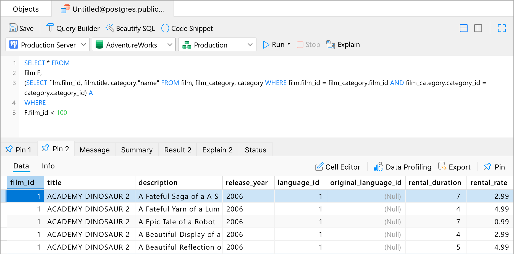Image resolution: width=514 pixels, height=254 pixels.
Task: Open AdventureWorks database dropdown
Action: pyautogui.click(x=134, y=44)
